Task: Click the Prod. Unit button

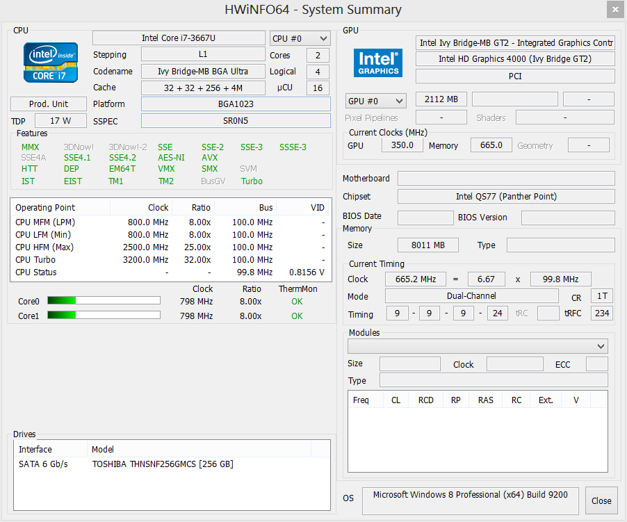Action: coord(48,104)
